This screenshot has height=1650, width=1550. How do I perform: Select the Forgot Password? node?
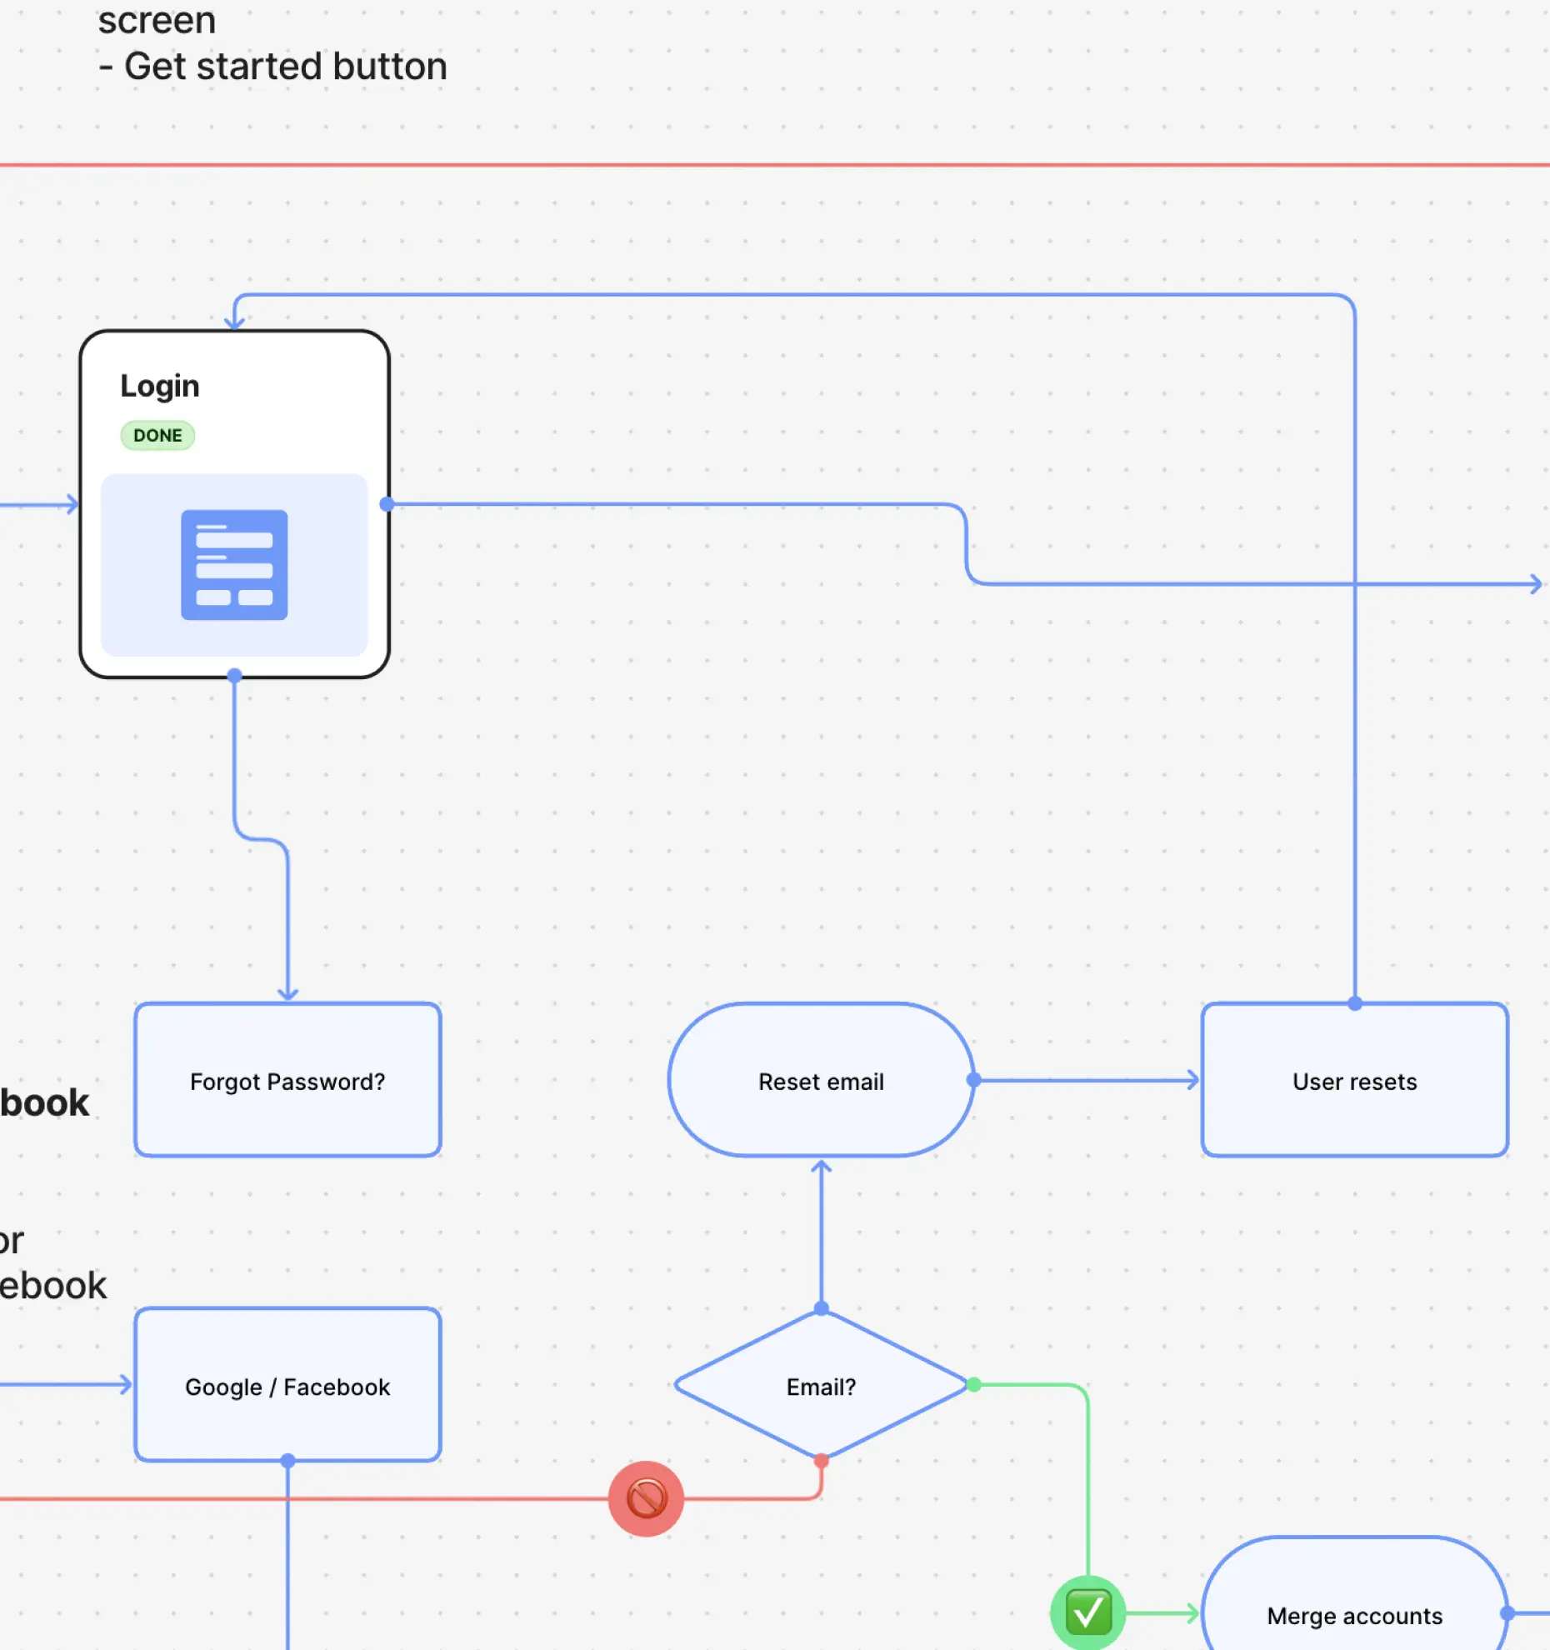point(287,1081)
